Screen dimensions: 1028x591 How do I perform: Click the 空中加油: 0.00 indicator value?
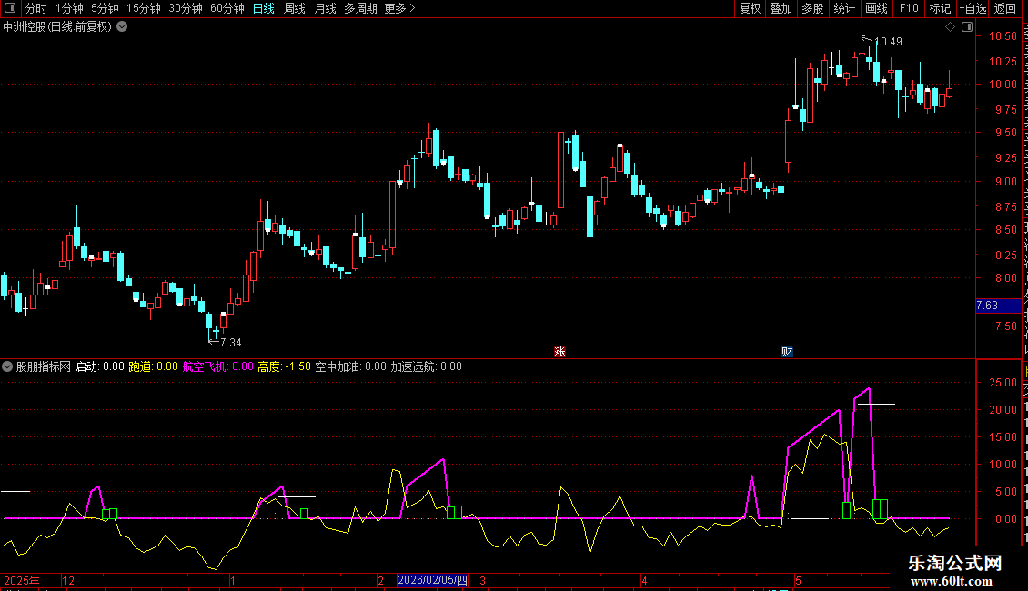pos(351,367)
